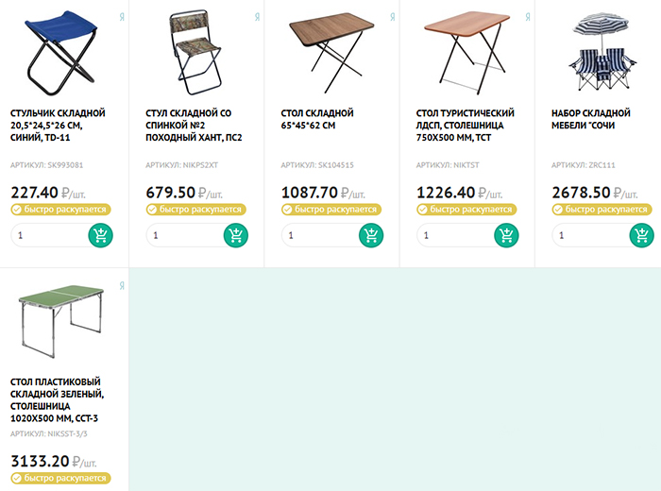The width and height of the screenshot is (661, 491).
Task: Open СТОЛ ТУРИСТИЧЕСКИЙ ЛДСП product link
Action: tap(466, 126)
